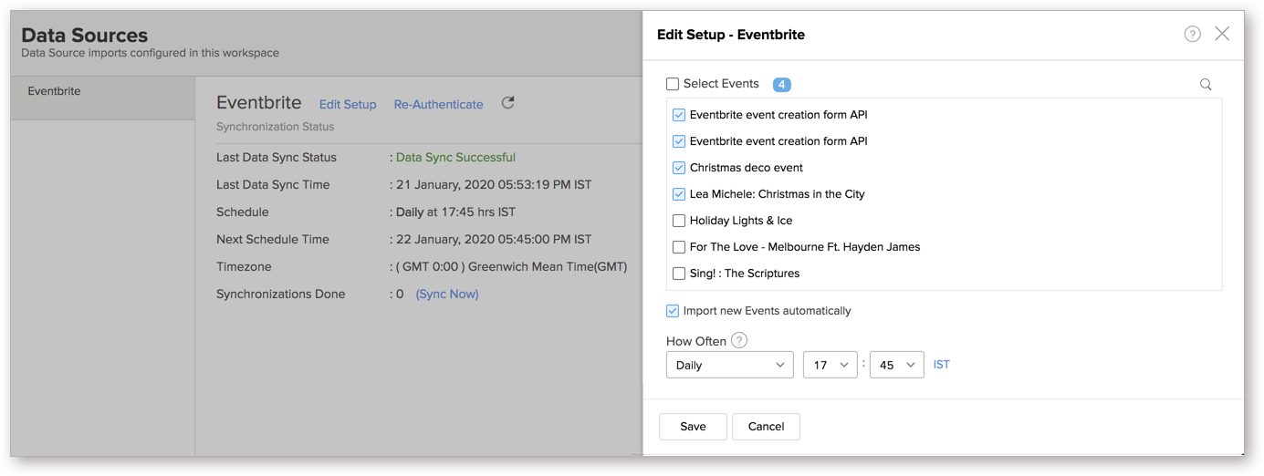This screenshot has width=1264, height=476.
Task: Select Eventbrite in the data sources sidebar
Action: click(x=55, y=91)
